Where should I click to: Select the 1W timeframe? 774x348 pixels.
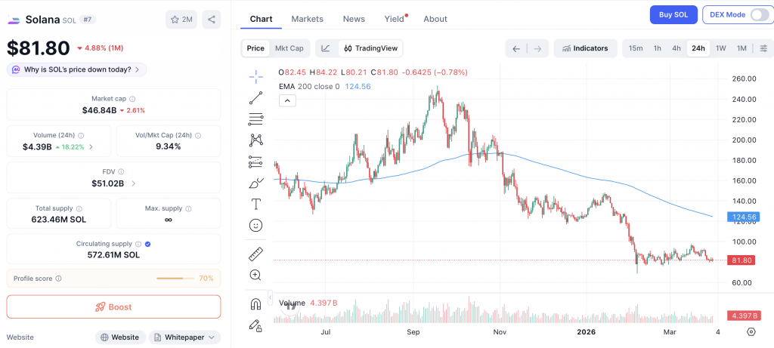pyautogui.click(x=720, y=48)
